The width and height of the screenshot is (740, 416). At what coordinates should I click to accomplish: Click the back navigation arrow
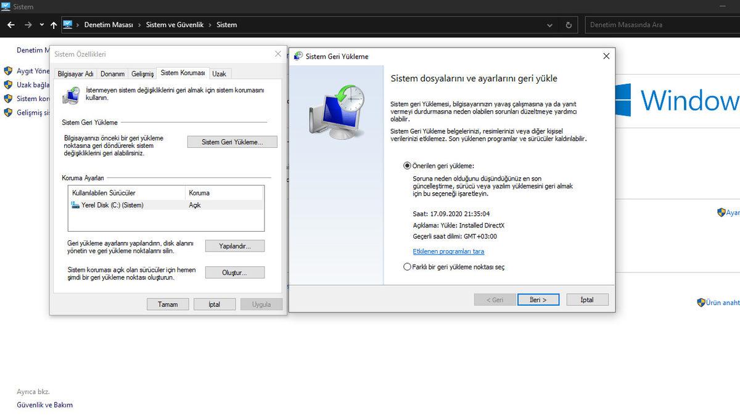[11, 25]
